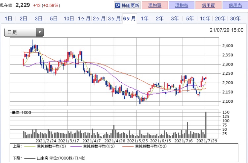Viewport: 248px width, 163px height.
Task: Switch to the 1日 period tab
Action: (8, 18)
